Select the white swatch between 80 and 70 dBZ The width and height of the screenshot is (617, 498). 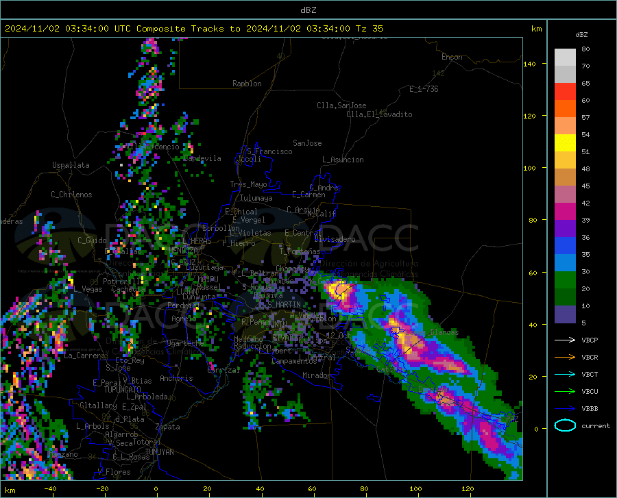tap(565, 58)
